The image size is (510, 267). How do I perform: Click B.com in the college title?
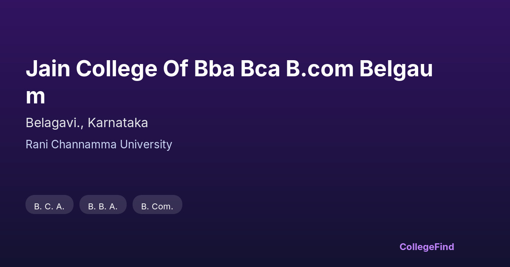320,69
